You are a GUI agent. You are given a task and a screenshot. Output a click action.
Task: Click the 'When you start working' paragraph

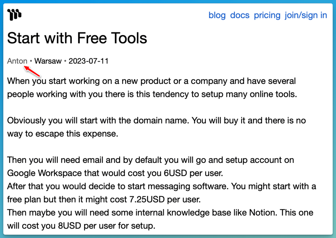(152, 88)
